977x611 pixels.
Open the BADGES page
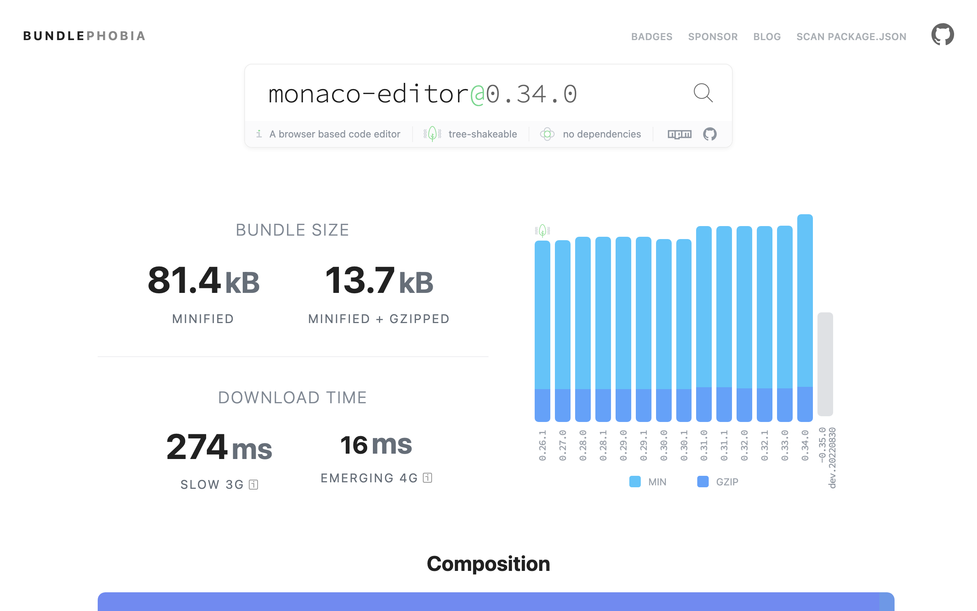click(651, 36)
